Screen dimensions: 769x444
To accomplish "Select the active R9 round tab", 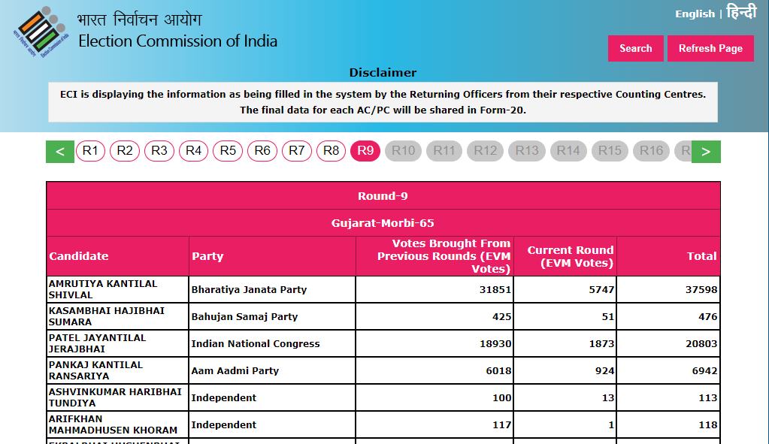I will point(366,151).
